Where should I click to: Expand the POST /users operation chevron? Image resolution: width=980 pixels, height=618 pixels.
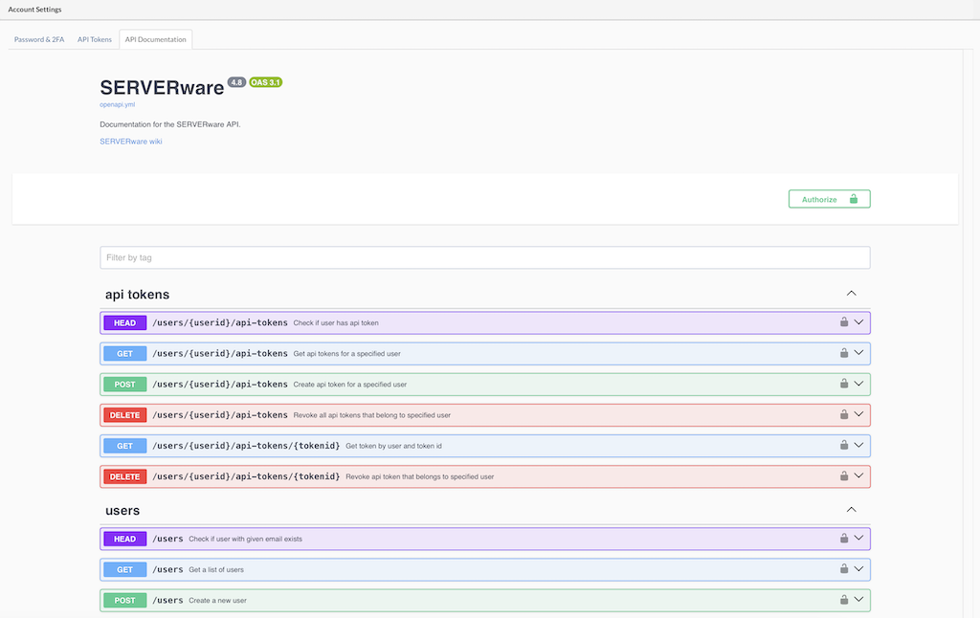858,600
